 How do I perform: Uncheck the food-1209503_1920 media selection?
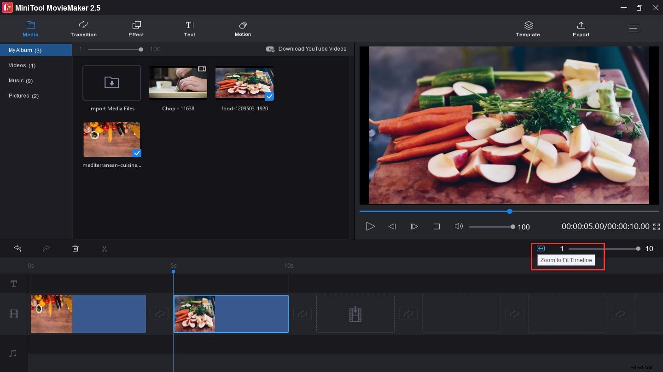click(269, 97)
